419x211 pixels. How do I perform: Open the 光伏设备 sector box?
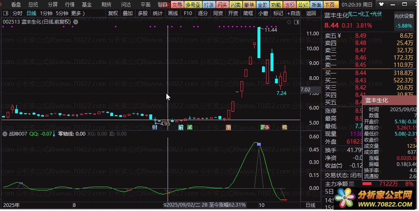coord(404,21)
